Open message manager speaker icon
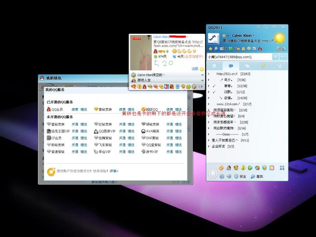Viewport: 316px width, 237px height. click(229, 177)
